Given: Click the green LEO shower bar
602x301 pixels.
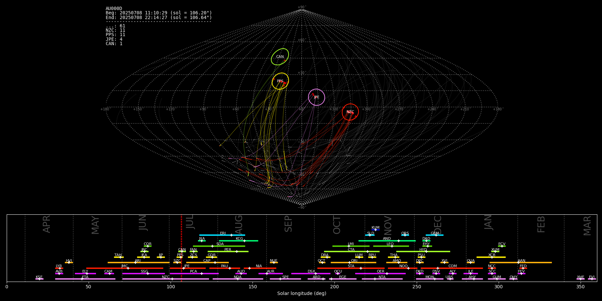Looking at the screenshot, I should (x=391, y=246).
